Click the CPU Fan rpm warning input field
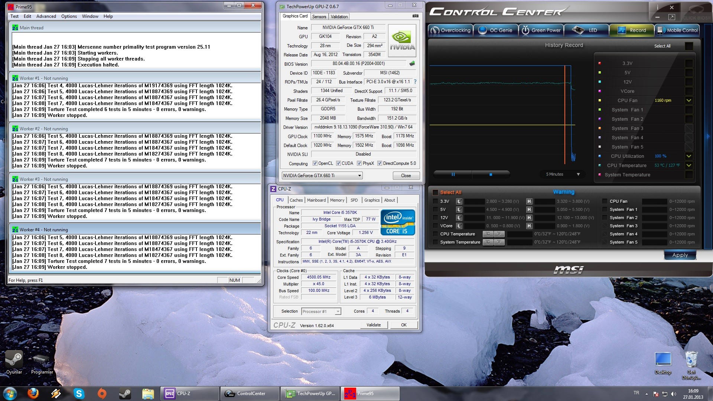 (x=654, y=201)
